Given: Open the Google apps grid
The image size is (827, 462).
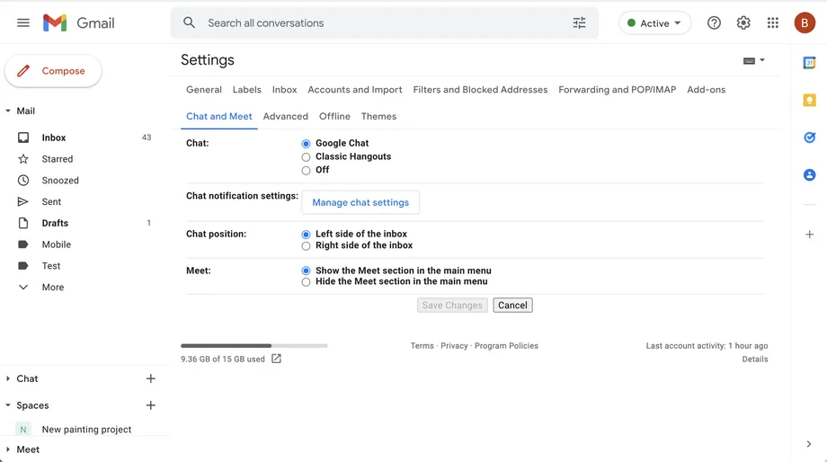Looking at the screenshot, I should (x=773, y=22).
